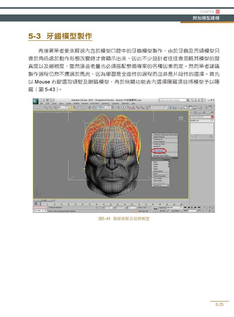This screenshot has height=317, width=234.
Task: Click the Go to Start button
Action: (x=185, y=208)
